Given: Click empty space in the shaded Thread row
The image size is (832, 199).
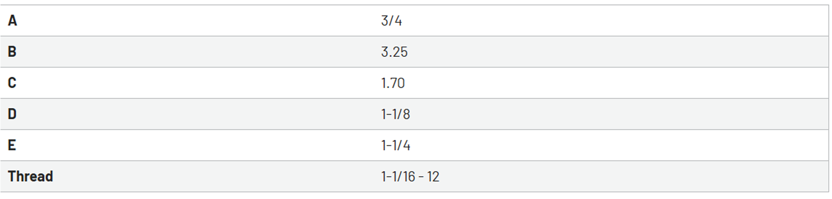Looking at the screenshot, I should tap(618, 176).
